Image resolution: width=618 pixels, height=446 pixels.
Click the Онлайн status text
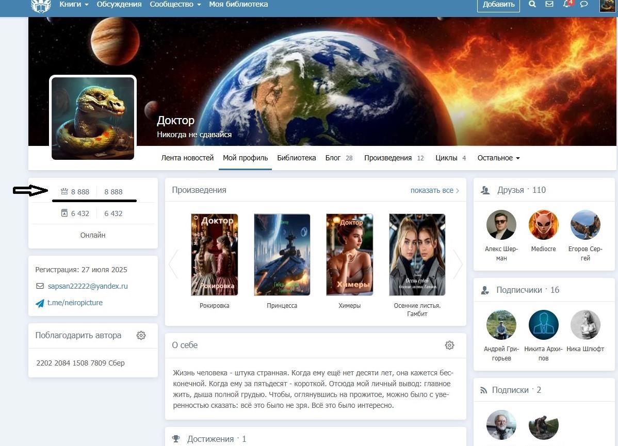click(x=93, y=235)
